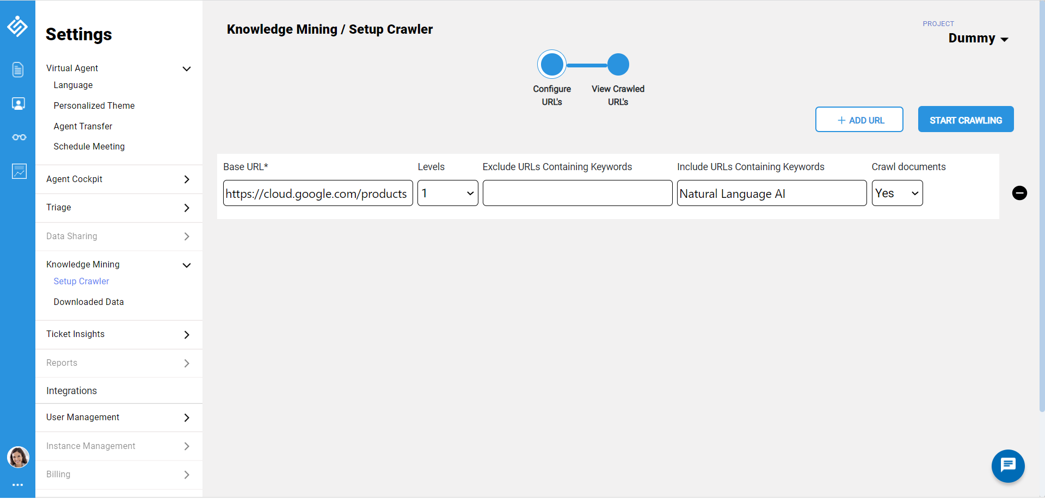Go to the View Crawled URL's step

click(x=618, y=65)
